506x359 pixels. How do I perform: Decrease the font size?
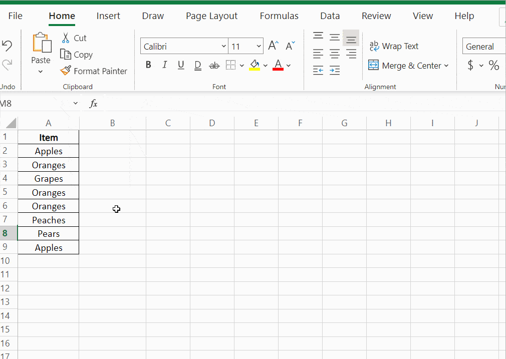(290, 45)
